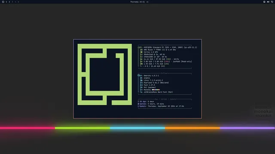
Task: Click the display icon beside 1920x1080 line
Action: [x=141, y=57]
